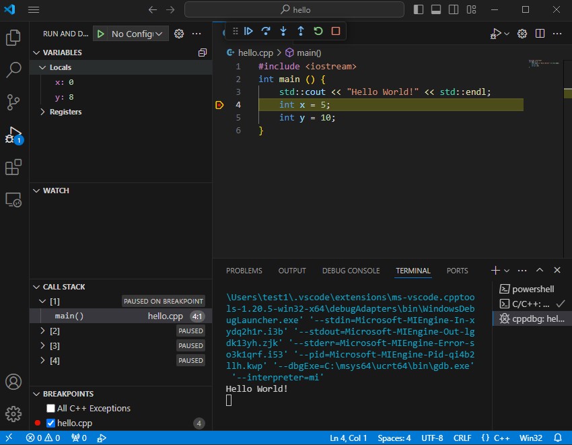
Task: Open launch.json via the gear icon
Action: 179,34
